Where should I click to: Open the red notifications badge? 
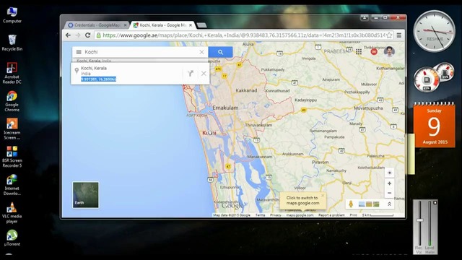(374, 52)
